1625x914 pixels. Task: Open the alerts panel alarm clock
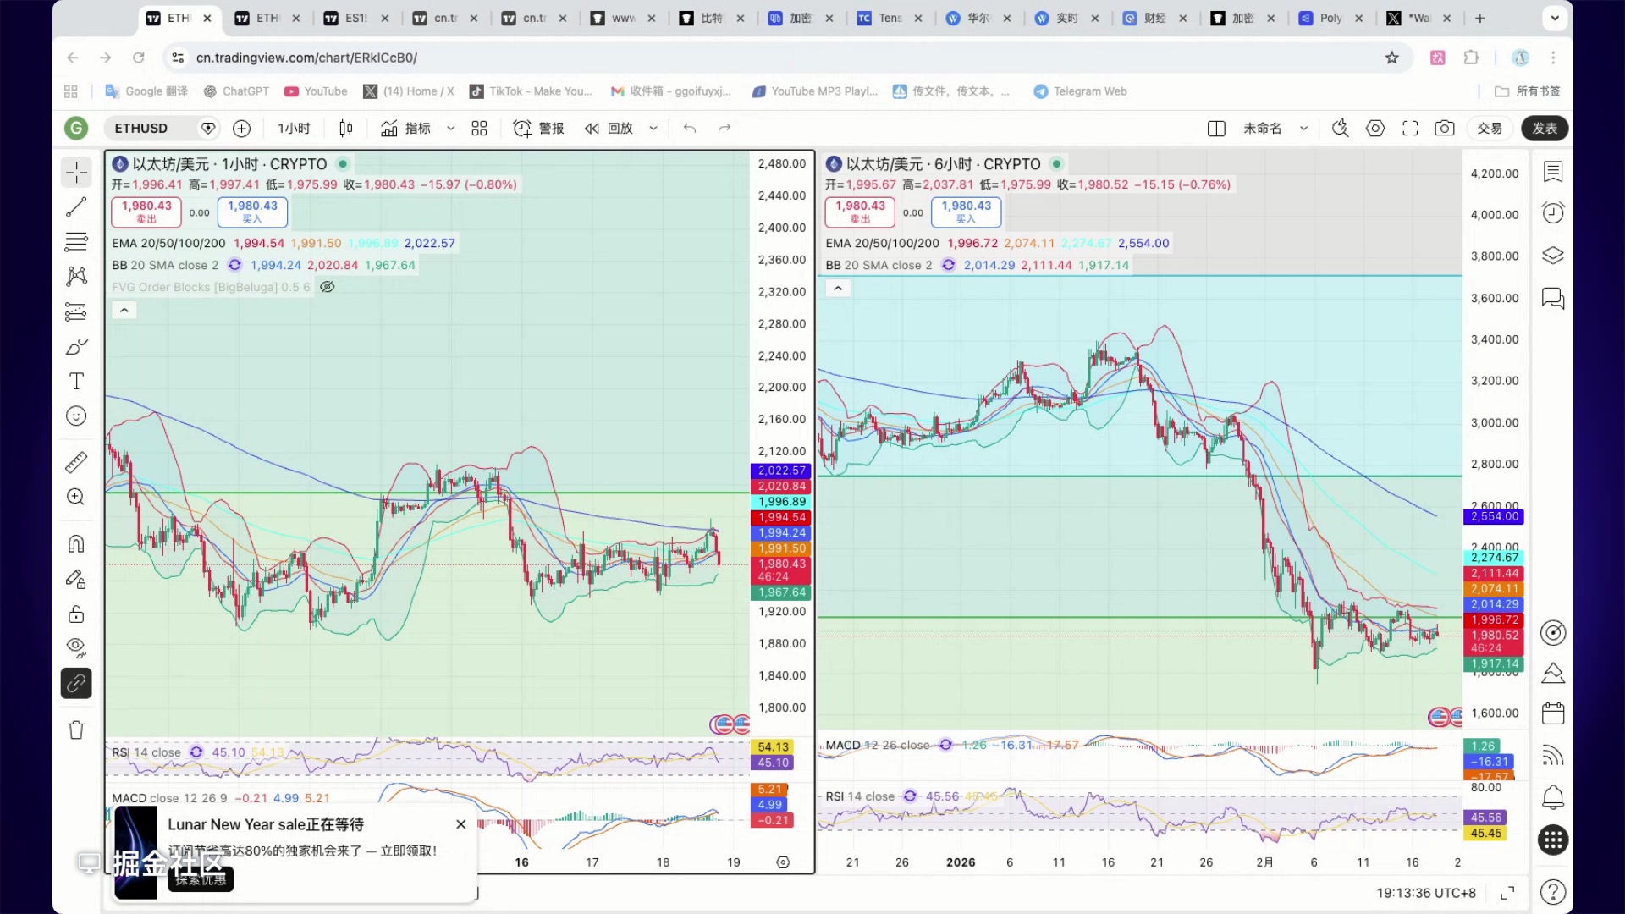click(1553, 213)
